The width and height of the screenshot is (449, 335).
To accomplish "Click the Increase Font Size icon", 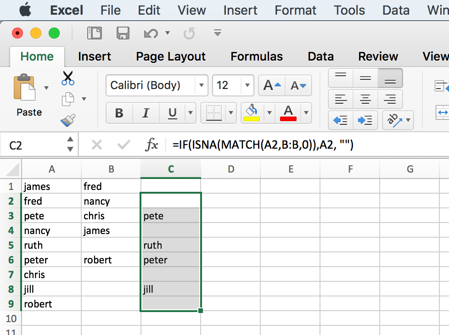I will [x=272, y=85].
